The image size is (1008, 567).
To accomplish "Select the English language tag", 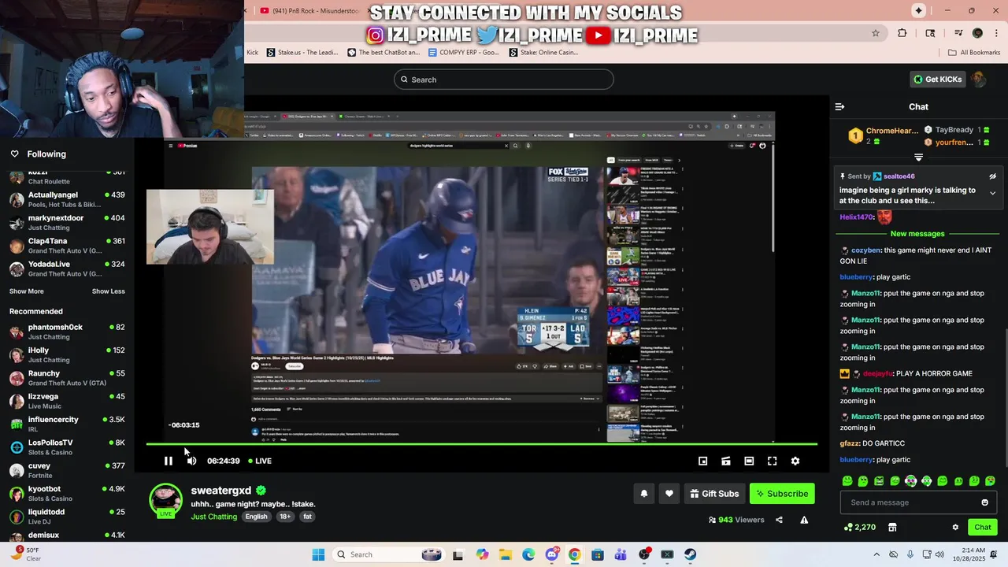I will 256,517.
